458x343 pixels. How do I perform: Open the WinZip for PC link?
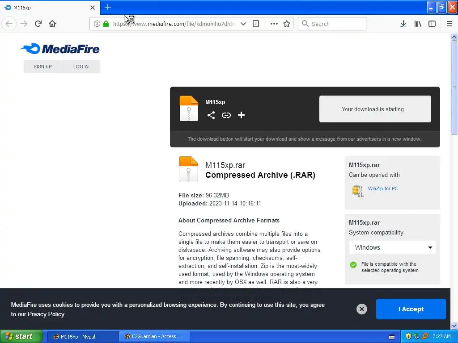pos(383,188)
